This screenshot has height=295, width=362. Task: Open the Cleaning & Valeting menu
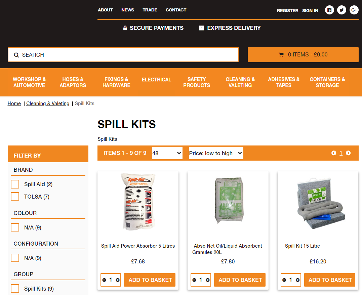coord(240,82)
